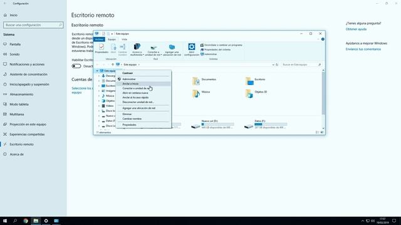Click the Propiedades ribbon icon in Explorer

[102, 49]
